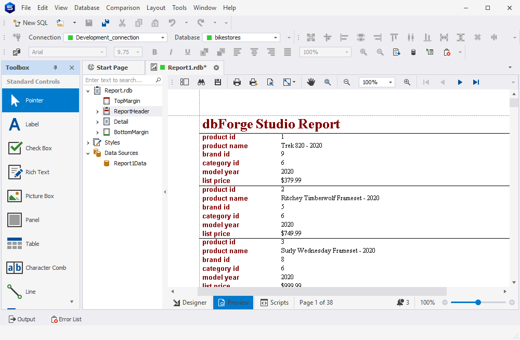Jump to last page in preview
520x340 pixels.
(476, 82)
